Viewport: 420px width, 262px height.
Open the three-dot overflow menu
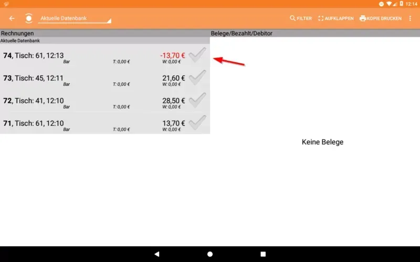pyautogui.click(x=410, y=18)
